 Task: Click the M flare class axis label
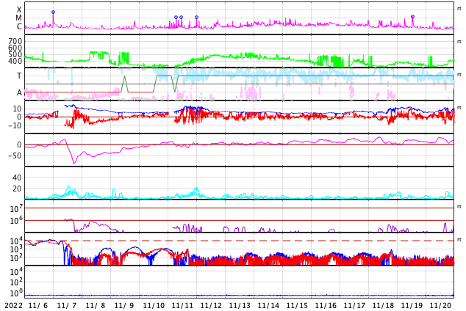click(x=18, y=18)
